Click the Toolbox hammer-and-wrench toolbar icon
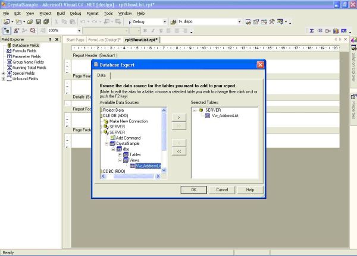The image size is (357, 256). [272, 22]
